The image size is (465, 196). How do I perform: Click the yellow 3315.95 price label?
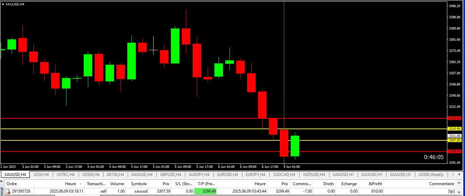[454, 129]
